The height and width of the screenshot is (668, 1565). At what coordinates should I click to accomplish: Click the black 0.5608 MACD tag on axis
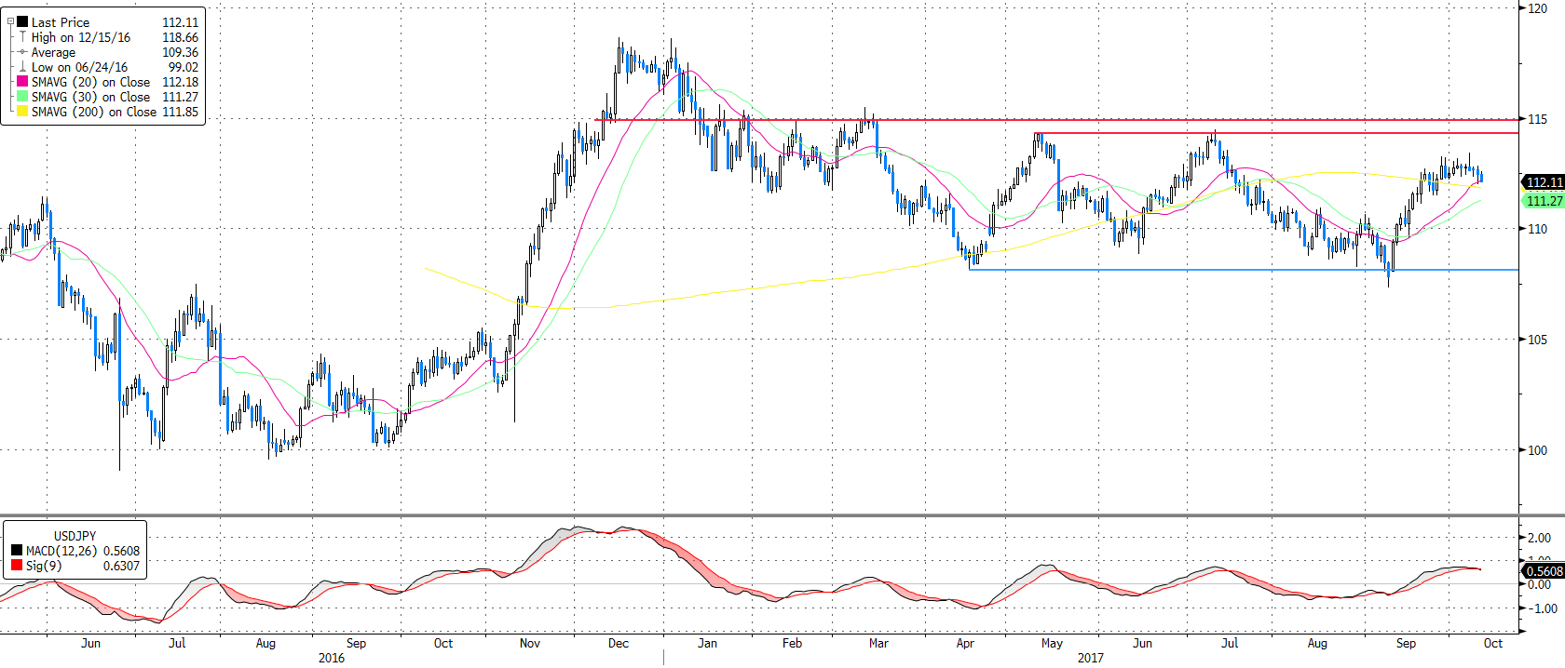pyautogui.click(x=1544, y=571)
